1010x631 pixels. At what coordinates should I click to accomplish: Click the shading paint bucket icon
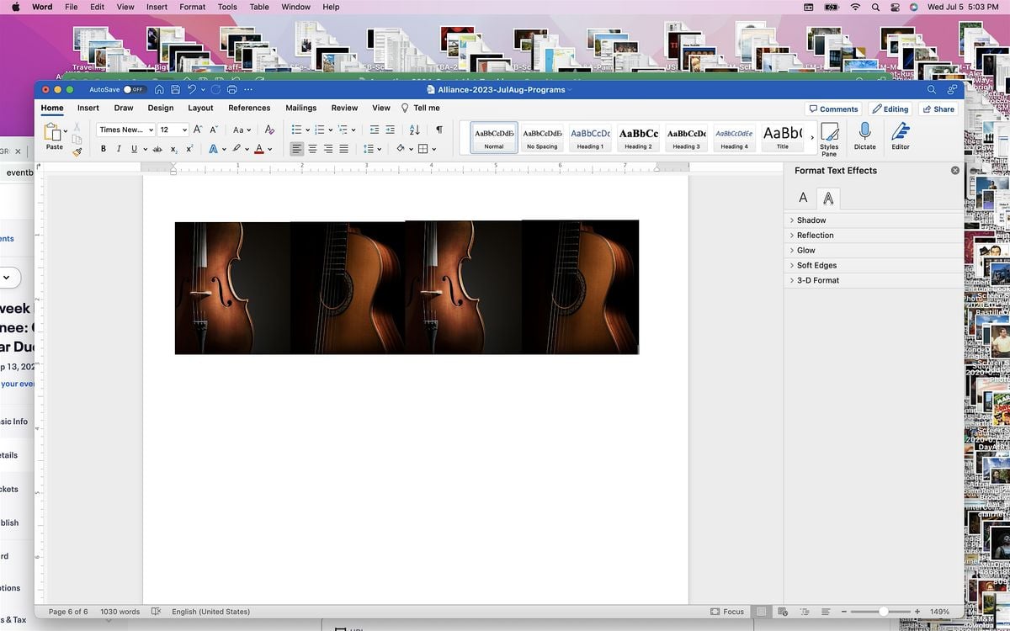point(401,149)
